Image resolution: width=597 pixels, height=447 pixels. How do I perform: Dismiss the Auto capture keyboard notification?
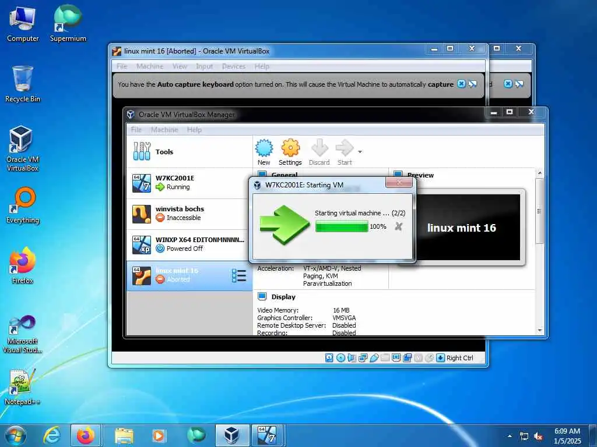pos(462,84)
